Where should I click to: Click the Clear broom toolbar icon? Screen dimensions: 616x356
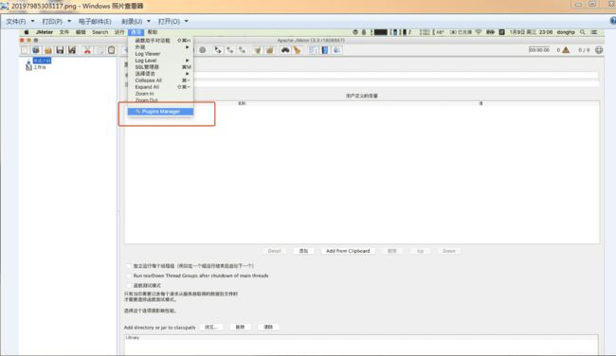258,50
